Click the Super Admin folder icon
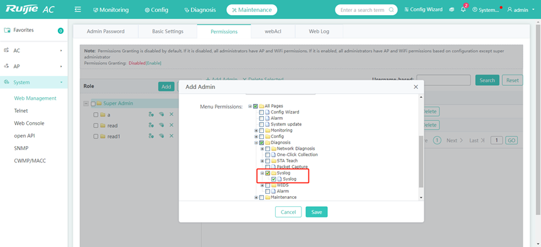The height and width of the screenshot is (247, 541). coord(99,103)
